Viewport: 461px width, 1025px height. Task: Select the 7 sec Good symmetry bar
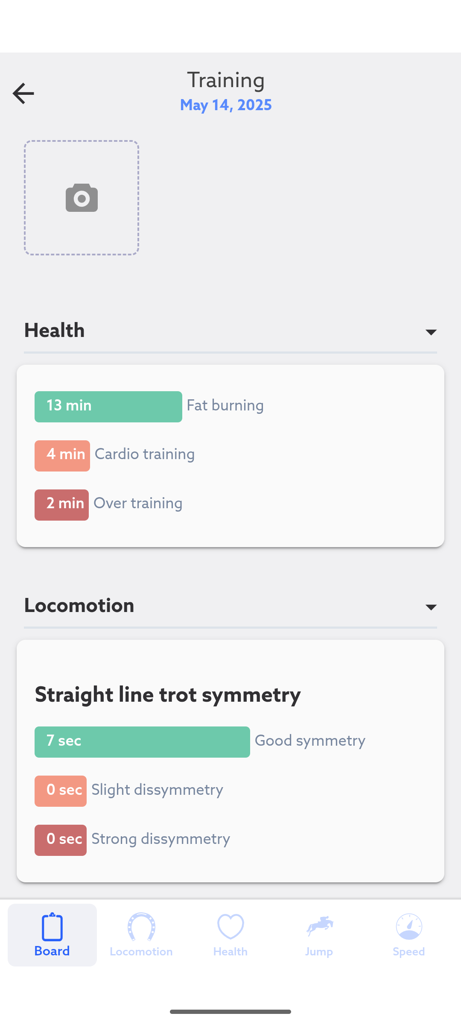142,742
